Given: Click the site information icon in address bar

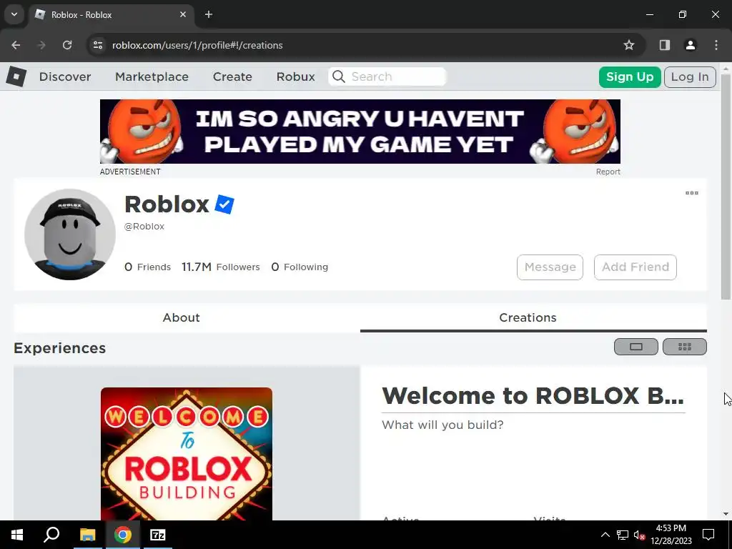Looking at the screenshot, I should (x=98, y=45).
